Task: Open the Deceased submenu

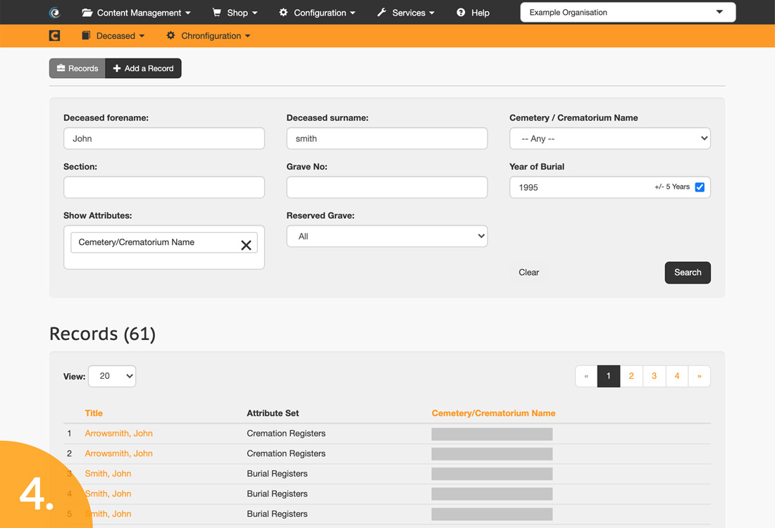Action: pos(113,36)
